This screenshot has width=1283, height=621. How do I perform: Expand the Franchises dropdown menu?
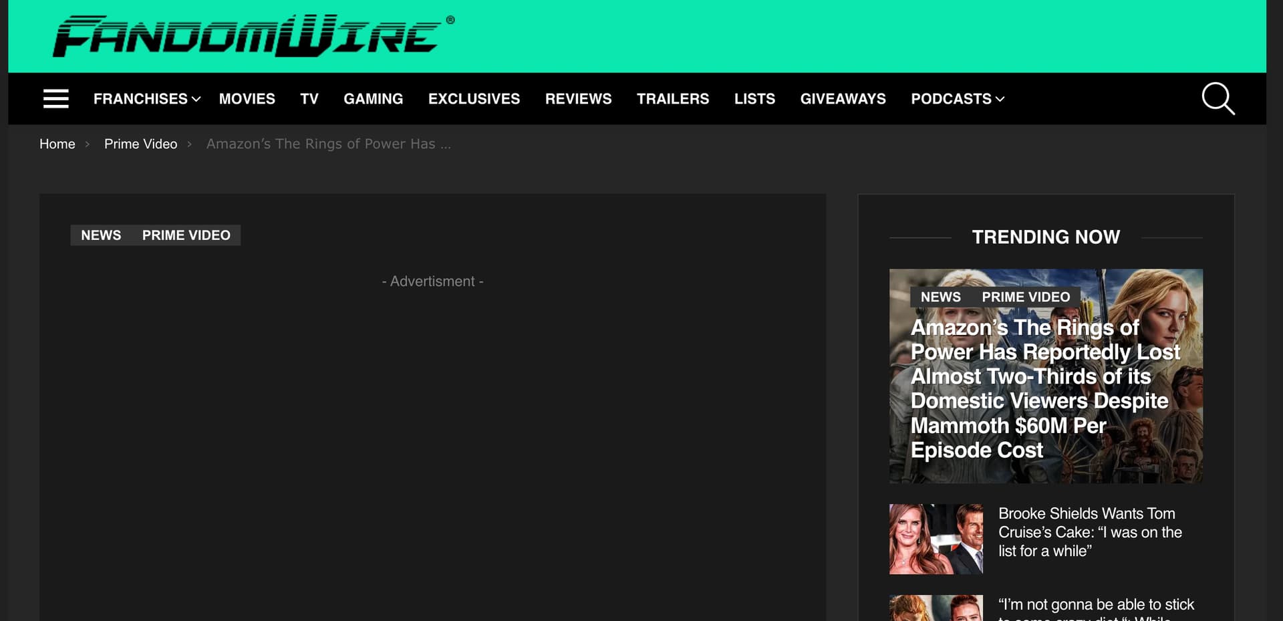tap(147, 99)
